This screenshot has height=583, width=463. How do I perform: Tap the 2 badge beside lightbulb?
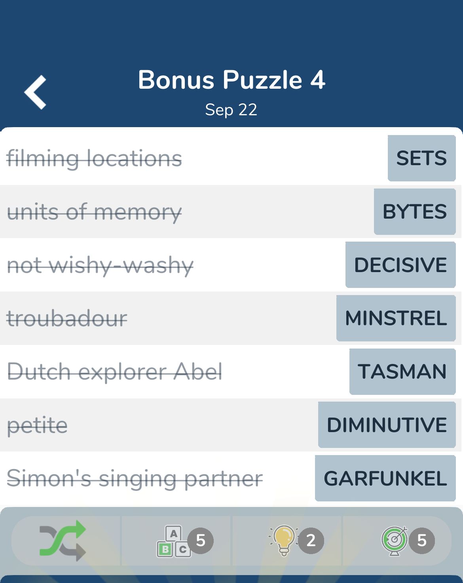click(311, 541)
